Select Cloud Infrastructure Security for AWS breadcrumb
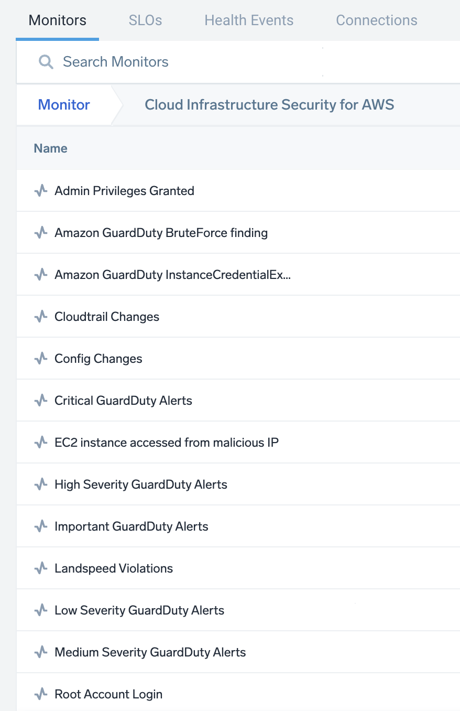 coord(269,105)
